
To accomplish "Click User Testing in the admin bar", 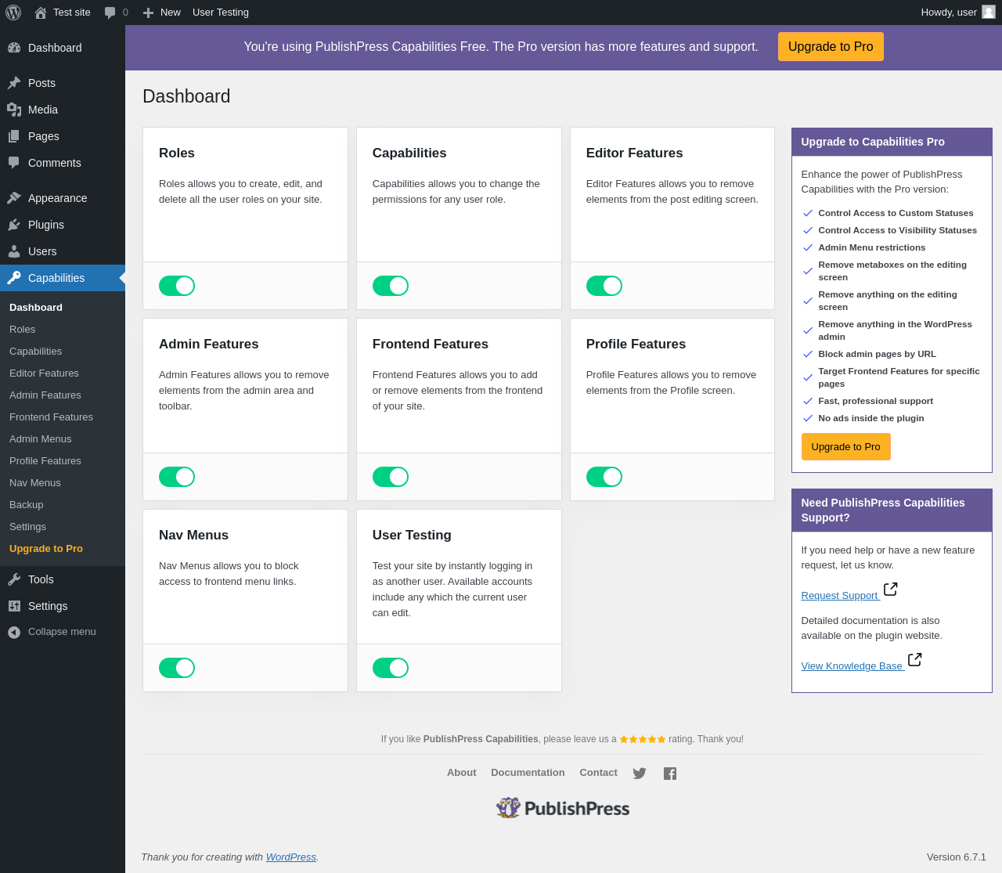I will tap(221, 13).
